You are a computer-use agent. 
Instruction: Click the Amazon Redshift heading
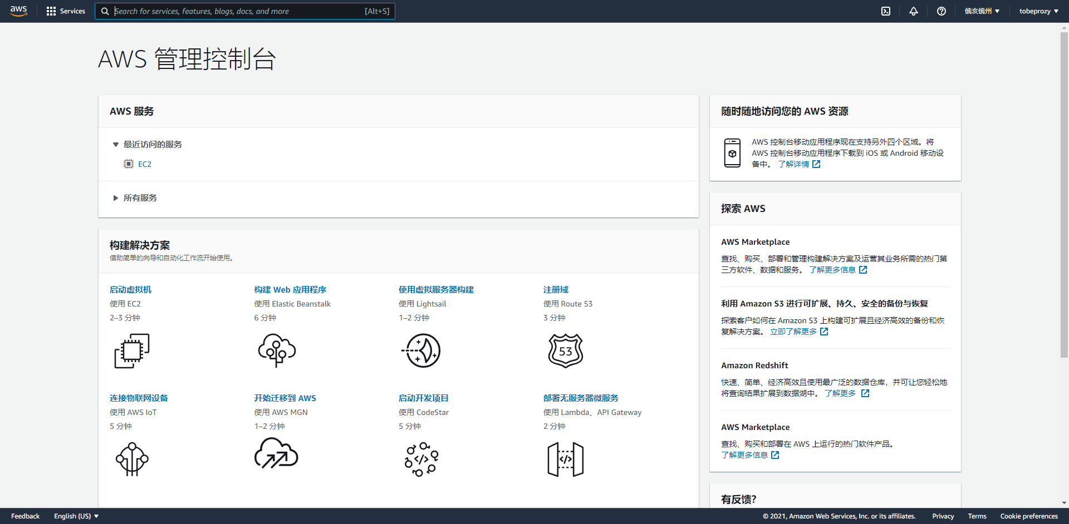point(754,365)
